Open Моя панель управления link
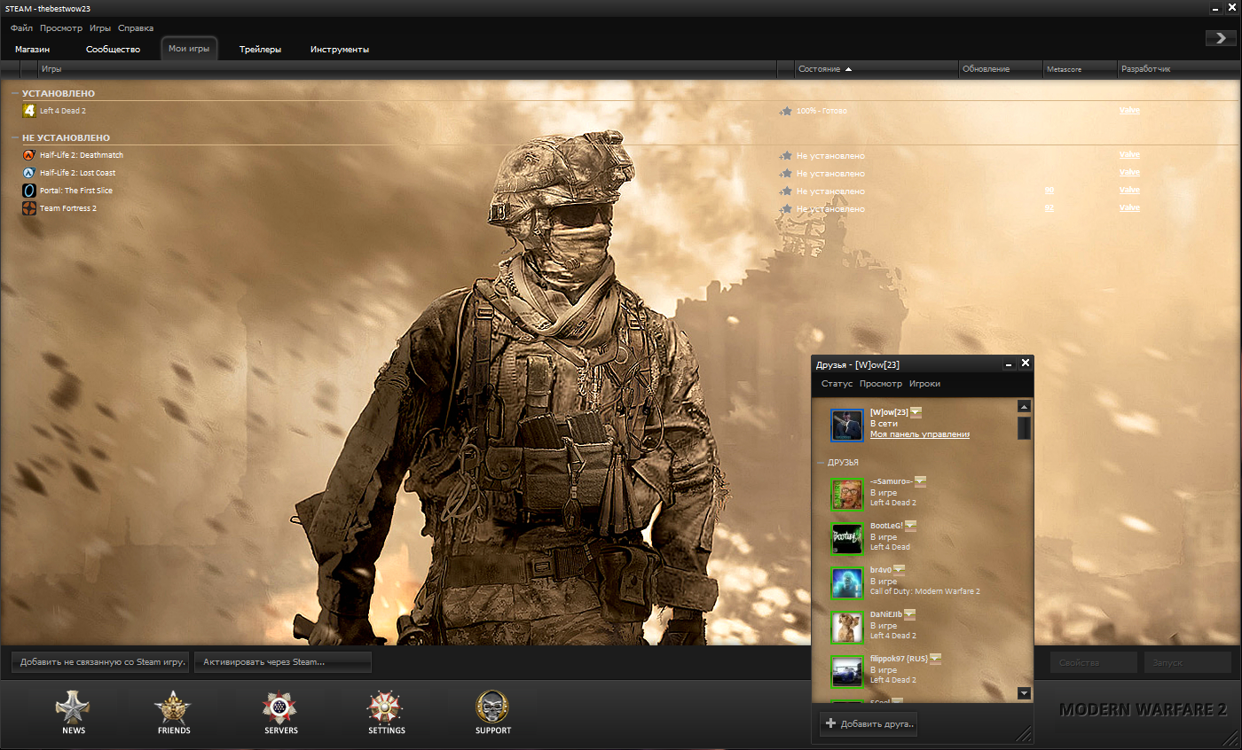 920,434
